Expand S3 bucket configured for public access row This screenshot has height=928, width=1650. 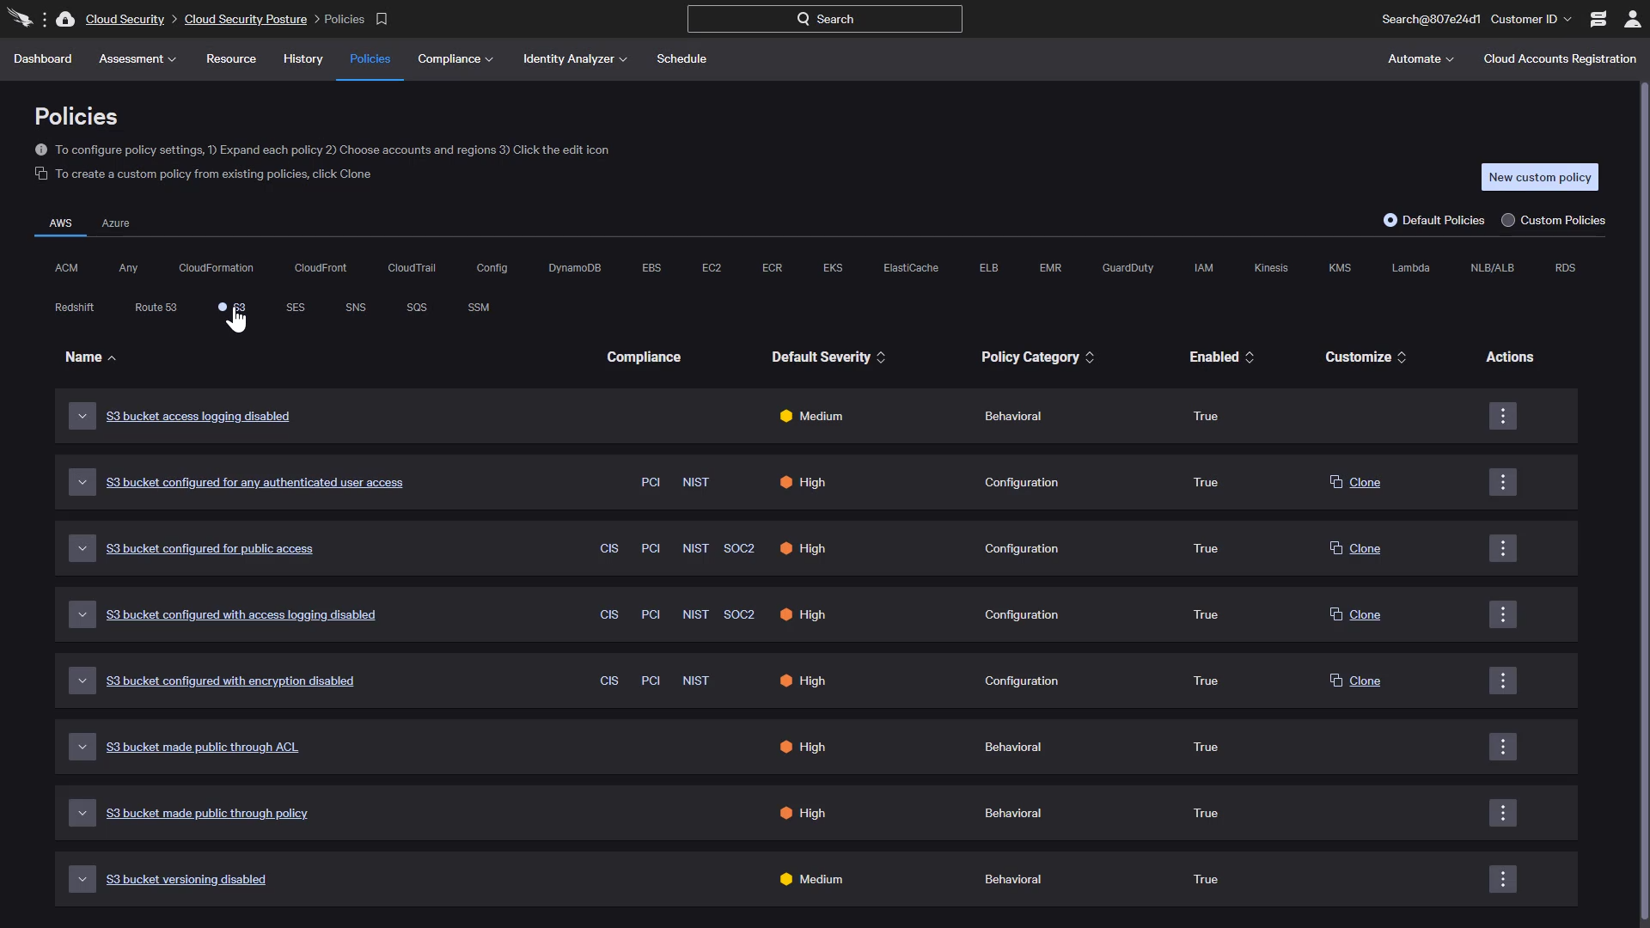[x=82, y=548]
